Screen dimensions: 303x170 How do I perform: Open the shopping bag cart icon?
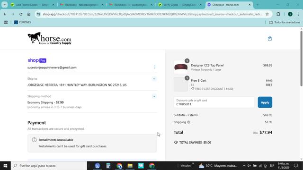[x=270, y=39]
